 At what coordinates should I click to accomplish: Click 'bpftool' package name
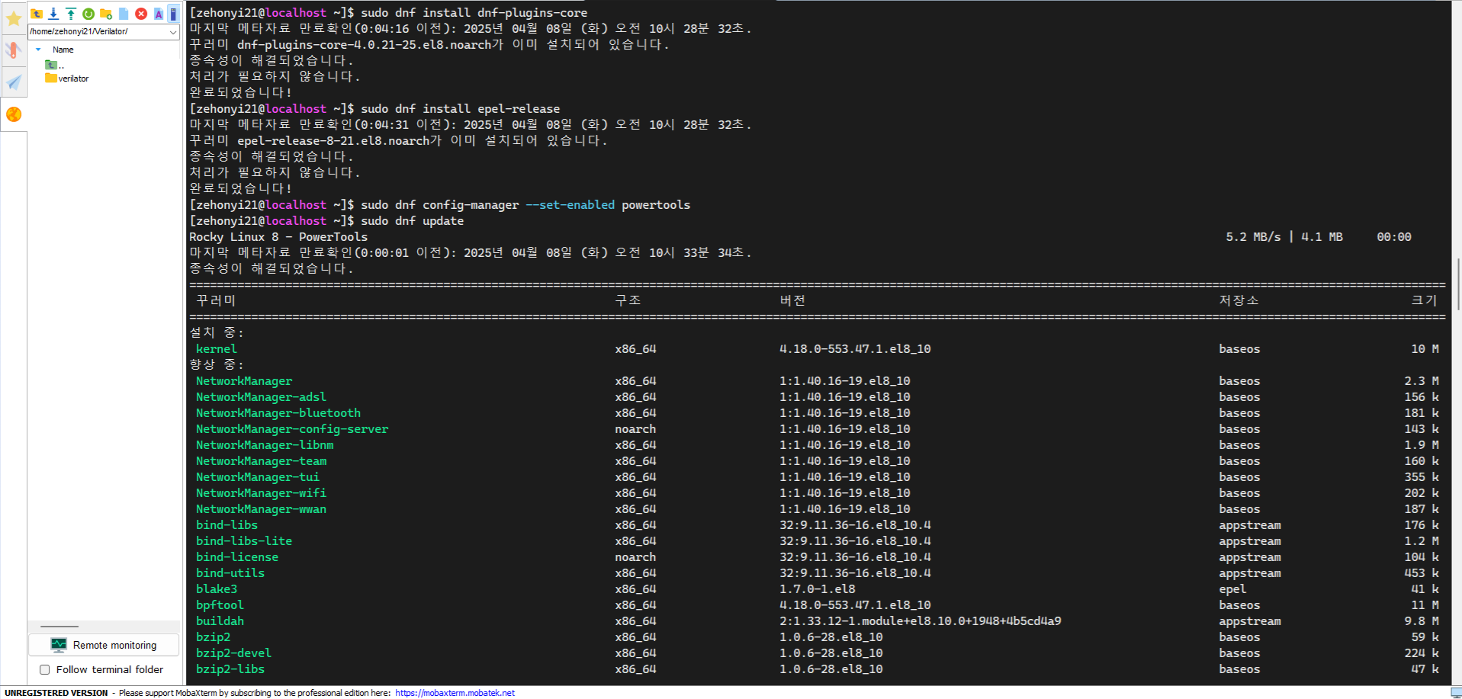tap(220, 605)
